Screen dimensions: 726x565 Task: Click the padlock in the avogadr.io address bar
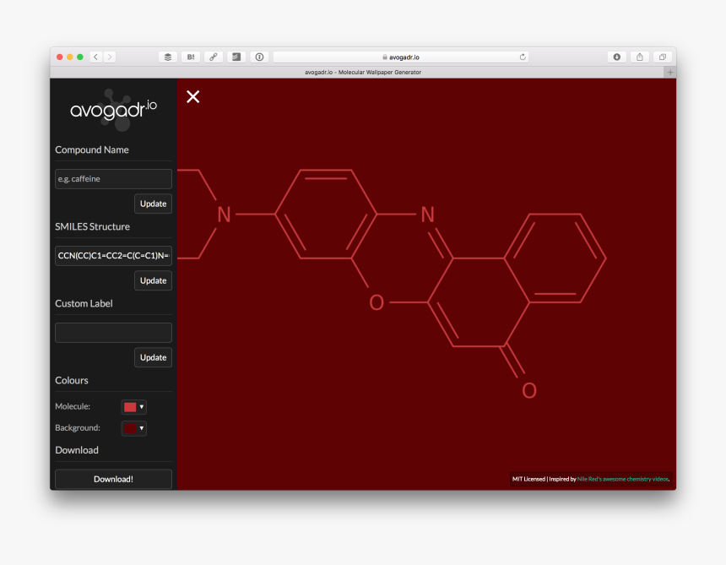[x=385, y=57]
